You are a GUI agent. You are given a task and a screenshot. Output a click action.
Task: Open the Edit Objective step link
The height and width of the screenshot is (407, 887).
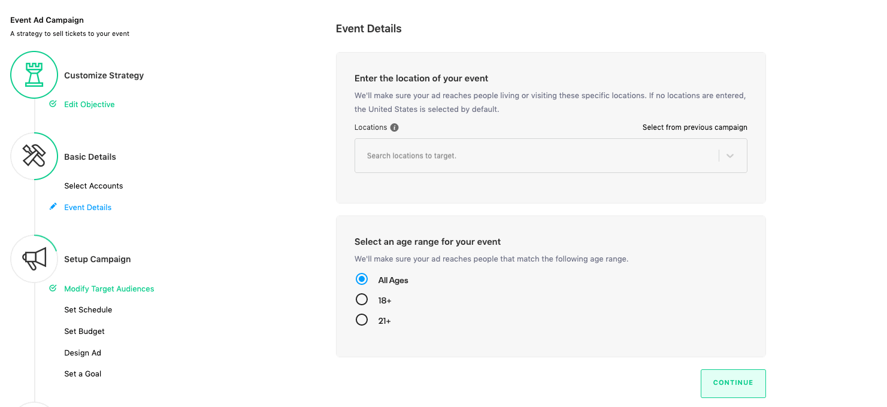click(x=89, y=105)
